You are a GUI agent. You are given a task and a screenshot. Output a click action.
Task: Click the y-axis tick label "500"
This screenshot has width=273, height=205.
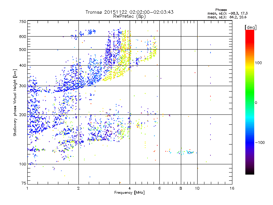click(23, 50)
